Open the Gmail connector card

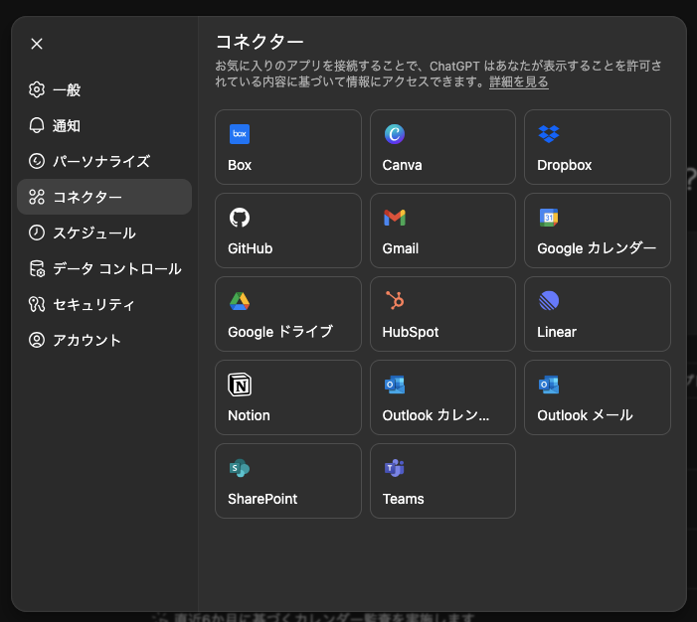coord(442,231)
